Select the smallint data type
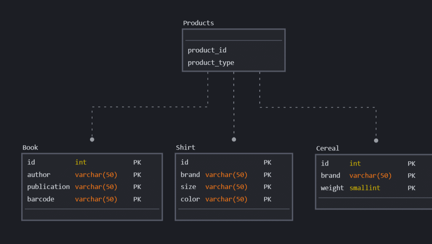 tap(365, 188)
